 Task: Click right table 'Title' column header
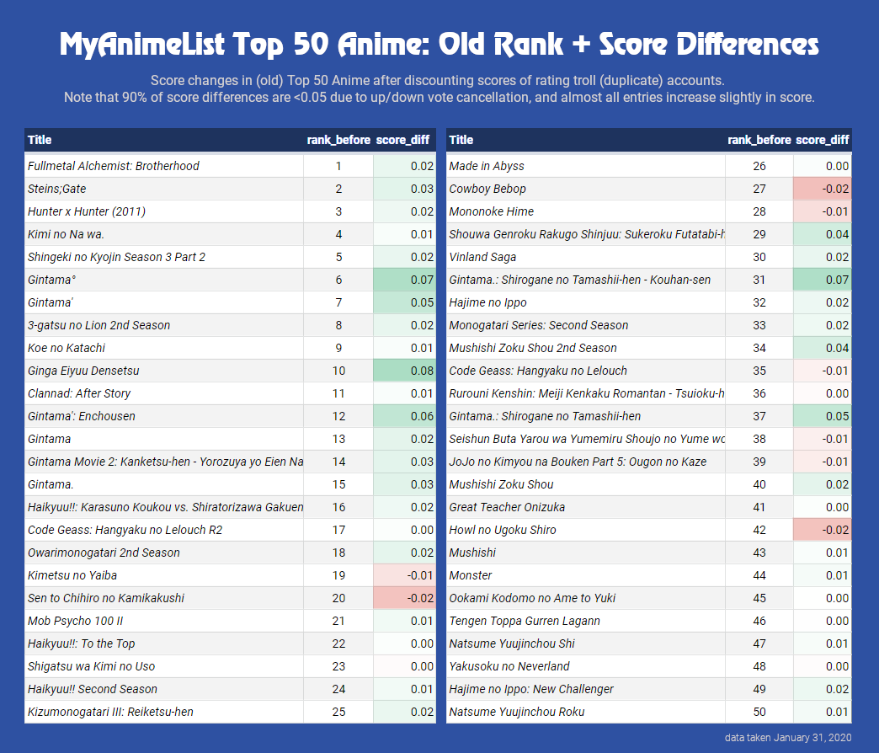pyautogui.click(x=461, y=140)
